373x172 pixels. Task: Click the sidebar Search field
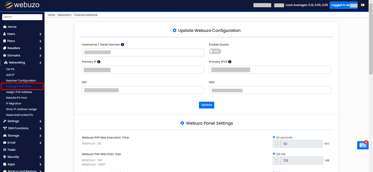click(22, 17)
